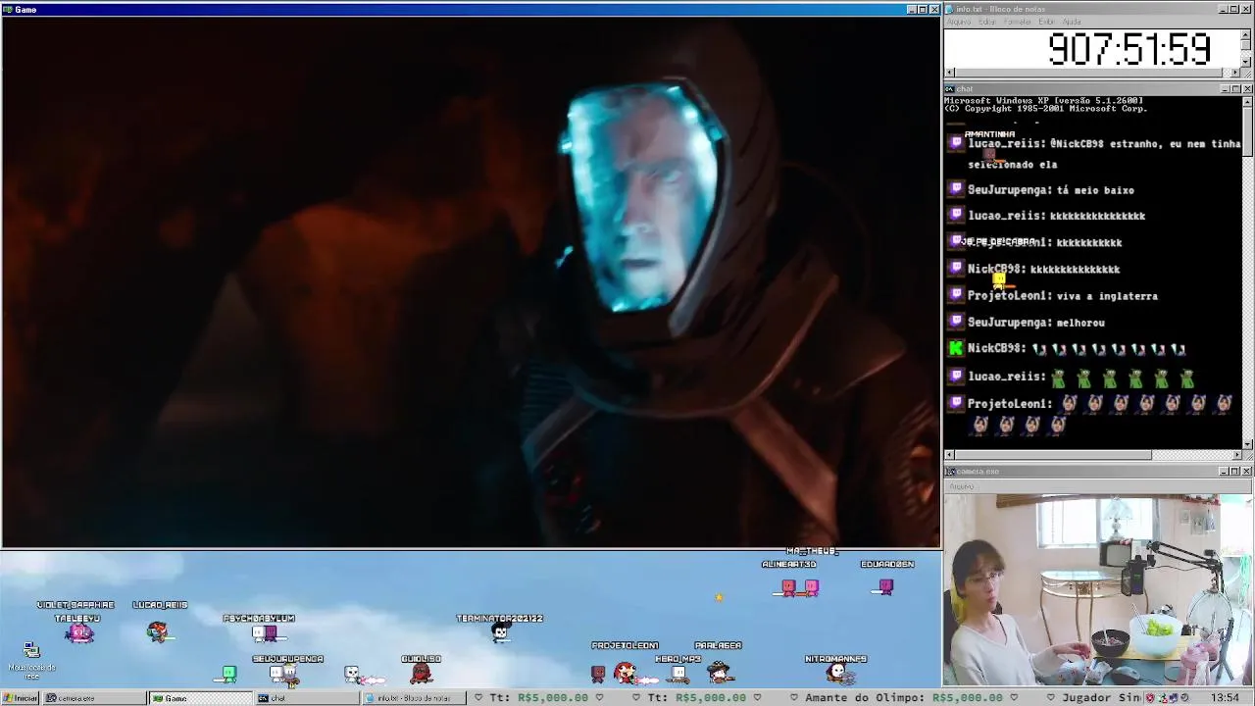Click the heart icon before Jugador Sin
This screenshot has height=706, width=1255.
[x=1051, y=698]
